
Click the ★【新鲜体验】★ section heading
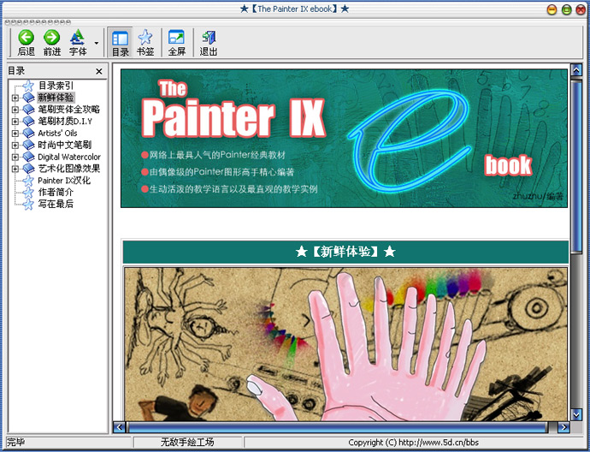coord(345,252)
